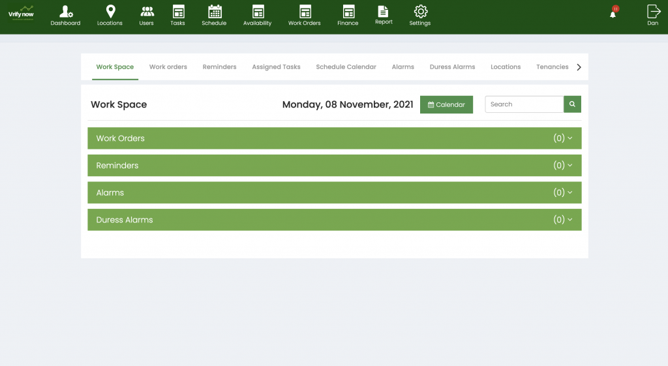The width and height of the screenshot is (668, 366).
Task: Expand the Duress Alarms section
Action: click(x=334, y=220)
